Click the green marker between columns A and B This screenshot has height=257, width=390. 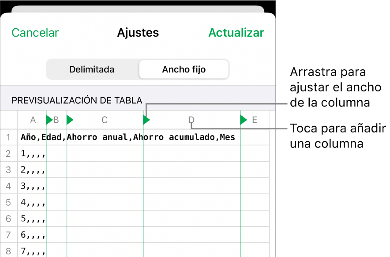pyautogui.click(x=49, y=120)
